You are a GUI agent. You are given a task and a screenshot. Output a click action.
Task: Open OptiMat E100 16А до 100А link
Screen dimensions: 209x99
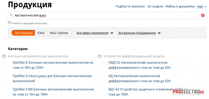tap(53, 92)
